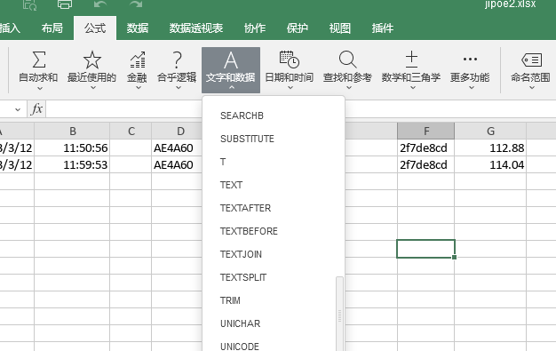The height and width of the screenshot is (351, 556).
Task: Collapse the Text and Data (文字和数据) menu
Action: tap(231, 70)
